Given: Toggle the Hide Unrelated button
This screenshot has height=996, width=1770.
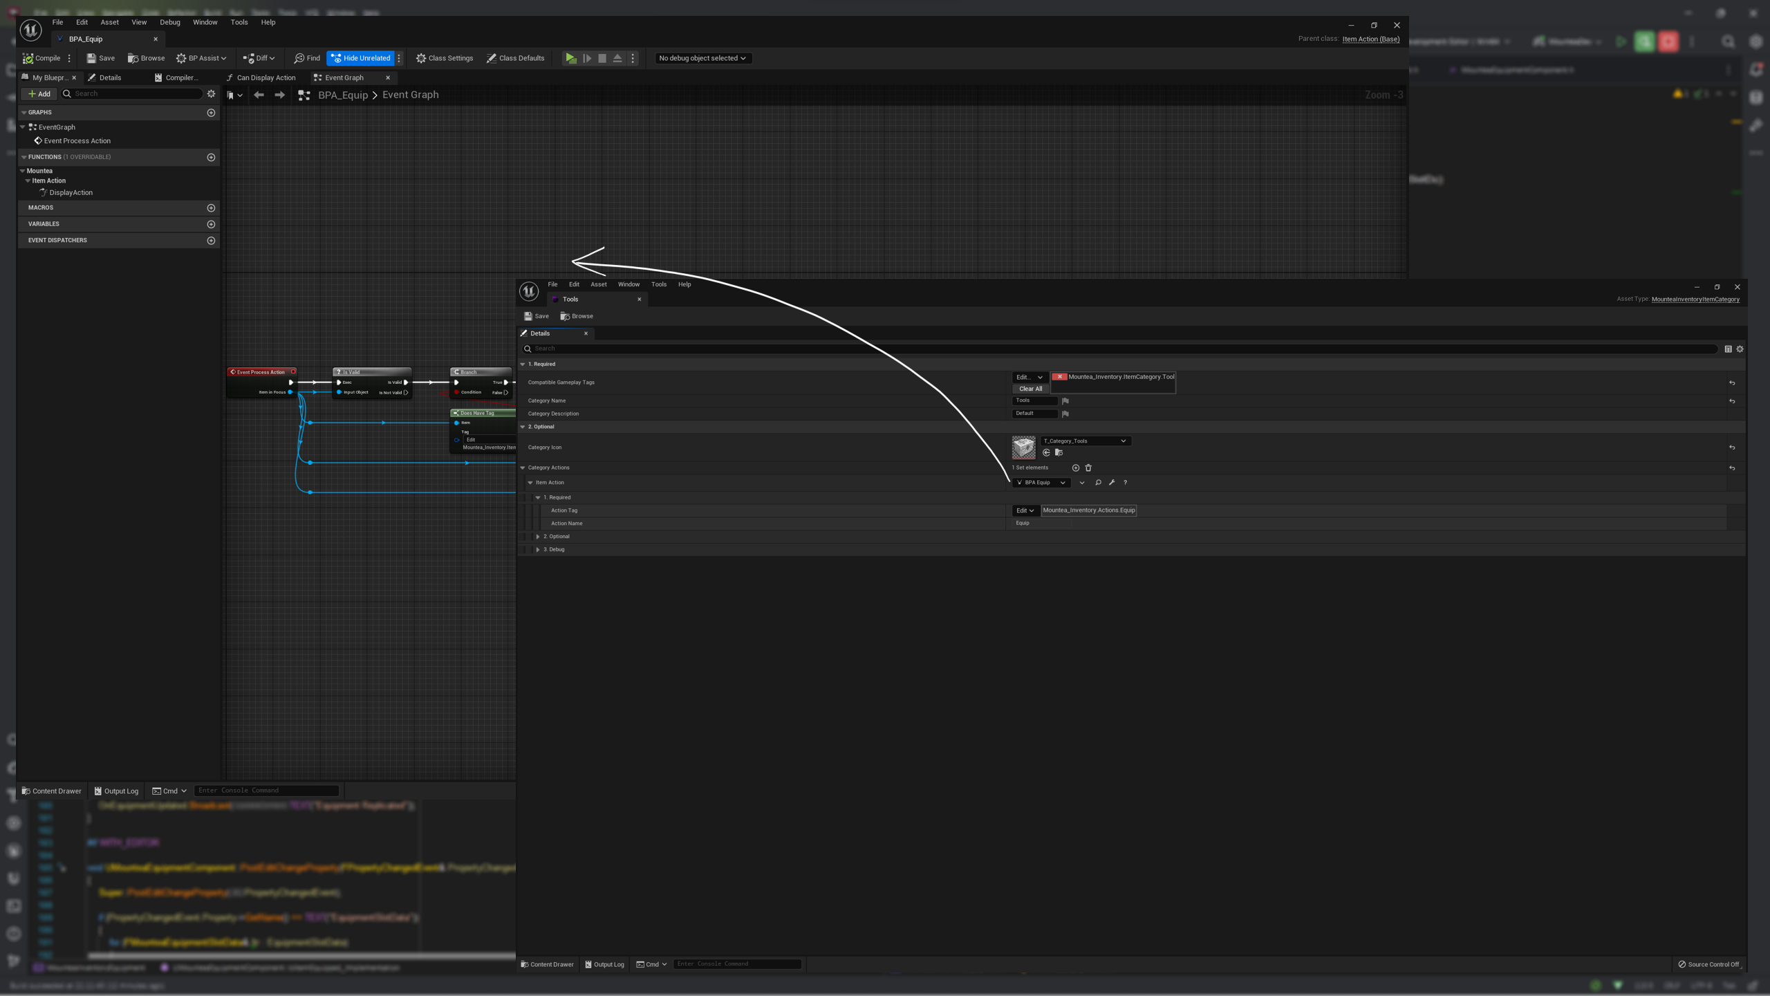Looking at the screenshot, I should (360, 58).
